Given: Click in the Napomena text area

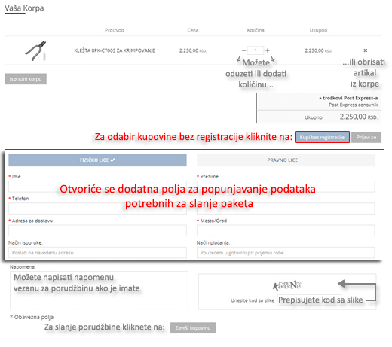Looking at the screenshot, I should coord(99,290).
